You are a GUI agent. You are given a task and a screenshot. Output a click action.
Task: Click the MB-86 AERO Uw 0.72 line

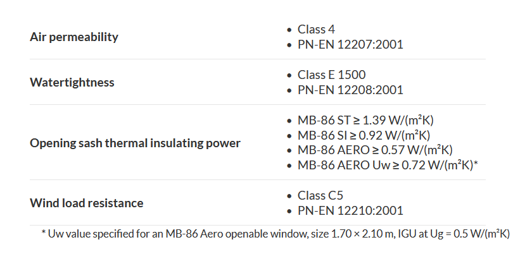[385, 166]
